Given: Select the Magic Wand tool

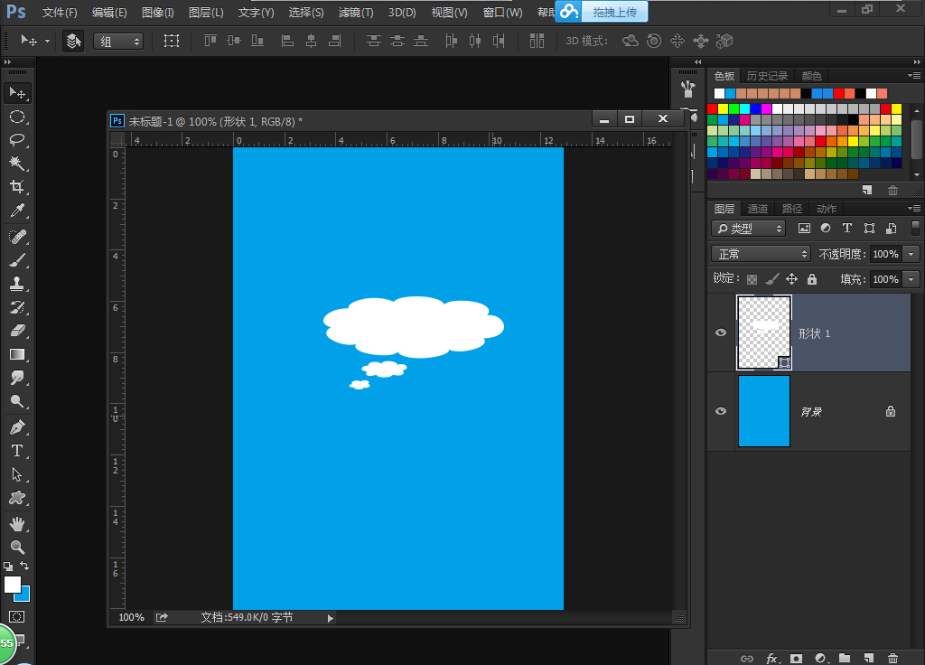Looking at the screenshot, I should [x=16, y=164].
